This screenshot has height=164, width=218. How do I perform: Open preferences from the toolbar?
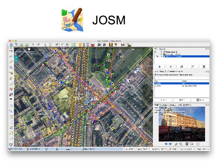(x=50, y=45)
